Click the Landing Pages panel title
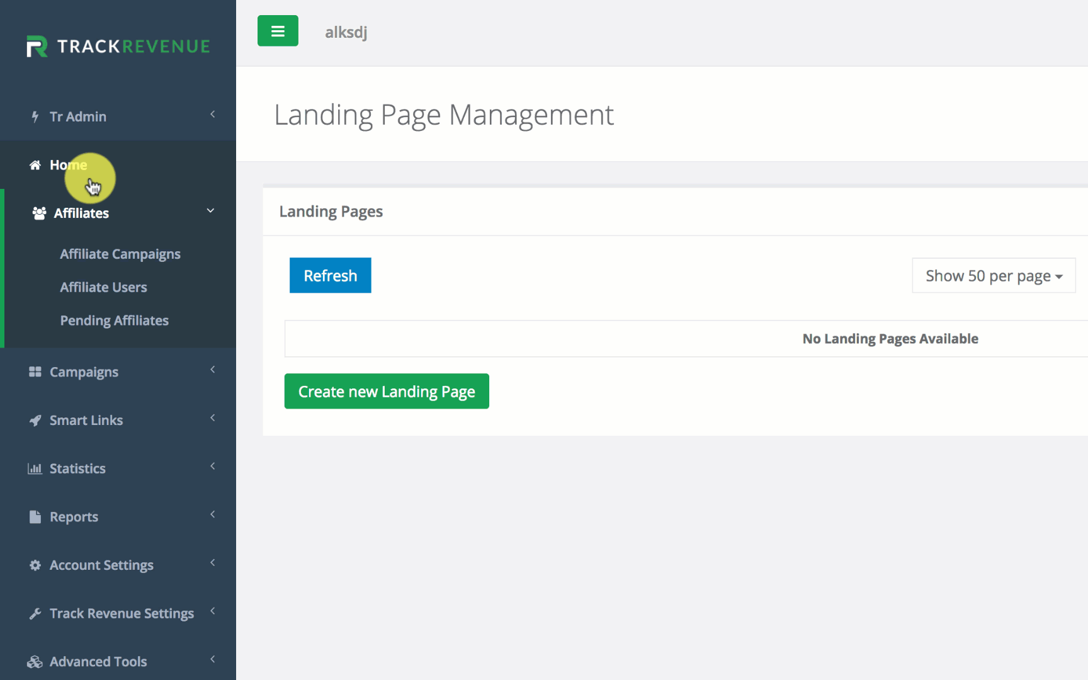 tap(331, 212)
